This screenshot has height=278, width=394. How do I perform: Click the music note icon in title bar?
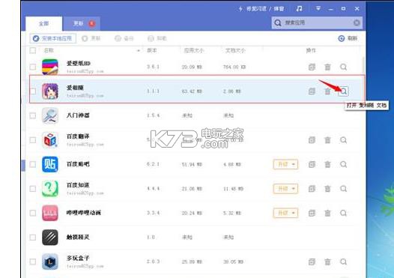click(299, 9)
